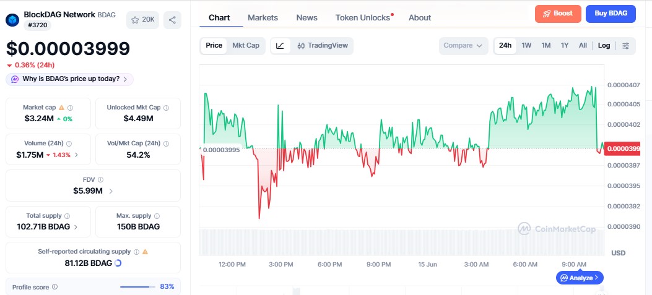Click the 0.36% (24h) change text
This screenshot has width=652, height=295.
click(x=35, y=65)
